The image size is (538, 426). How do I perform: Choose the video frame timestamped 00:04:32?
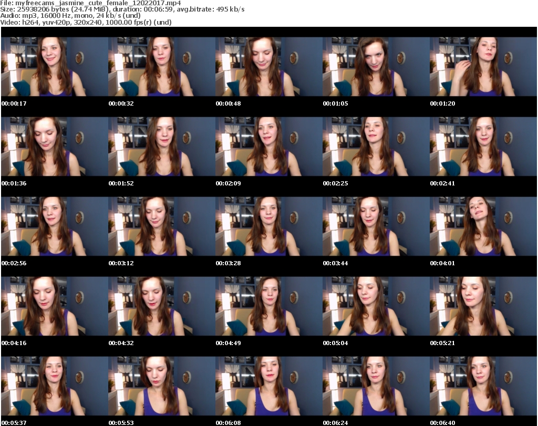click(x=162, y=306)
